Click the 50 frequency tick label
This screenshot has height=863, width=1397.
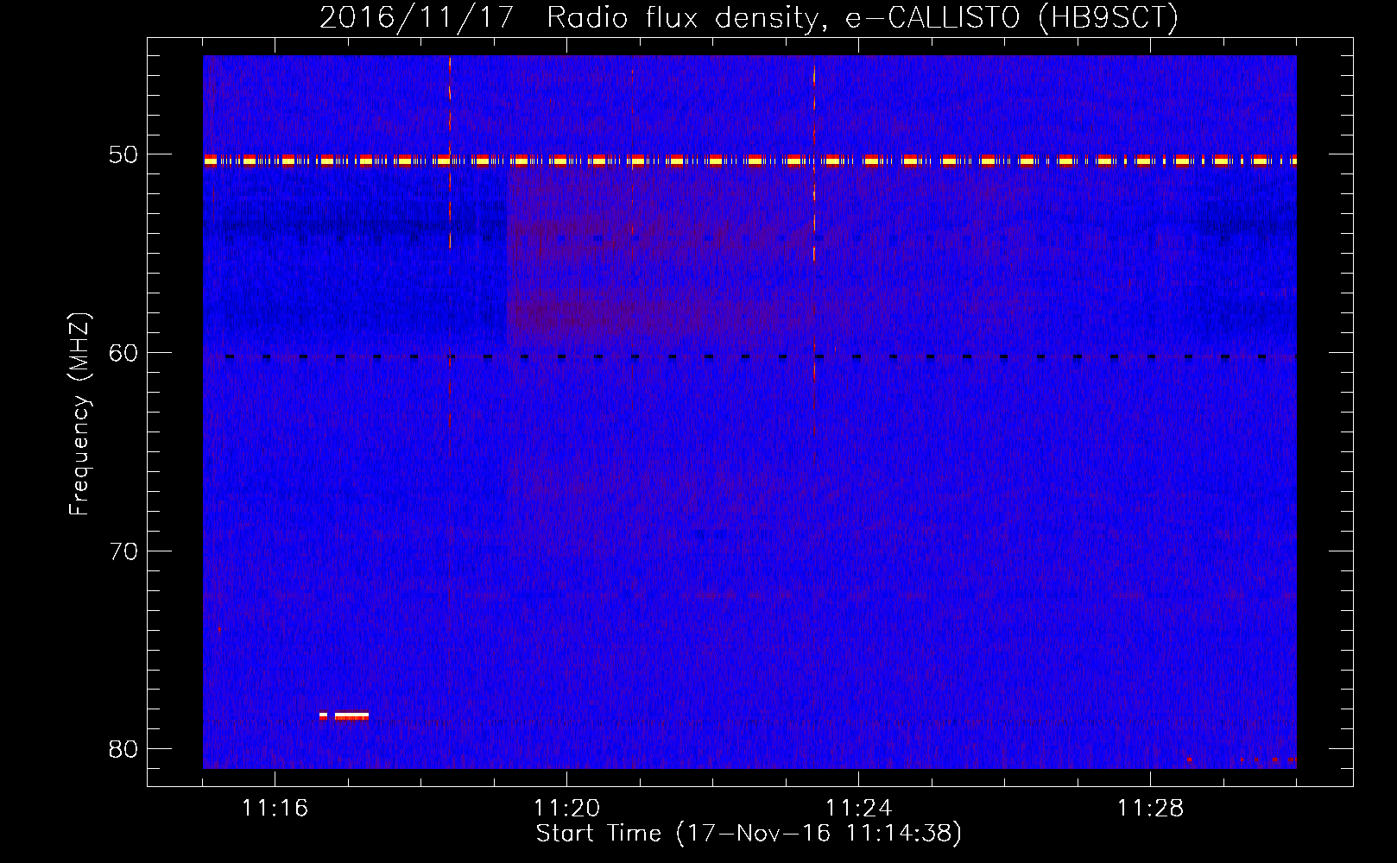[x=123, y=155]
